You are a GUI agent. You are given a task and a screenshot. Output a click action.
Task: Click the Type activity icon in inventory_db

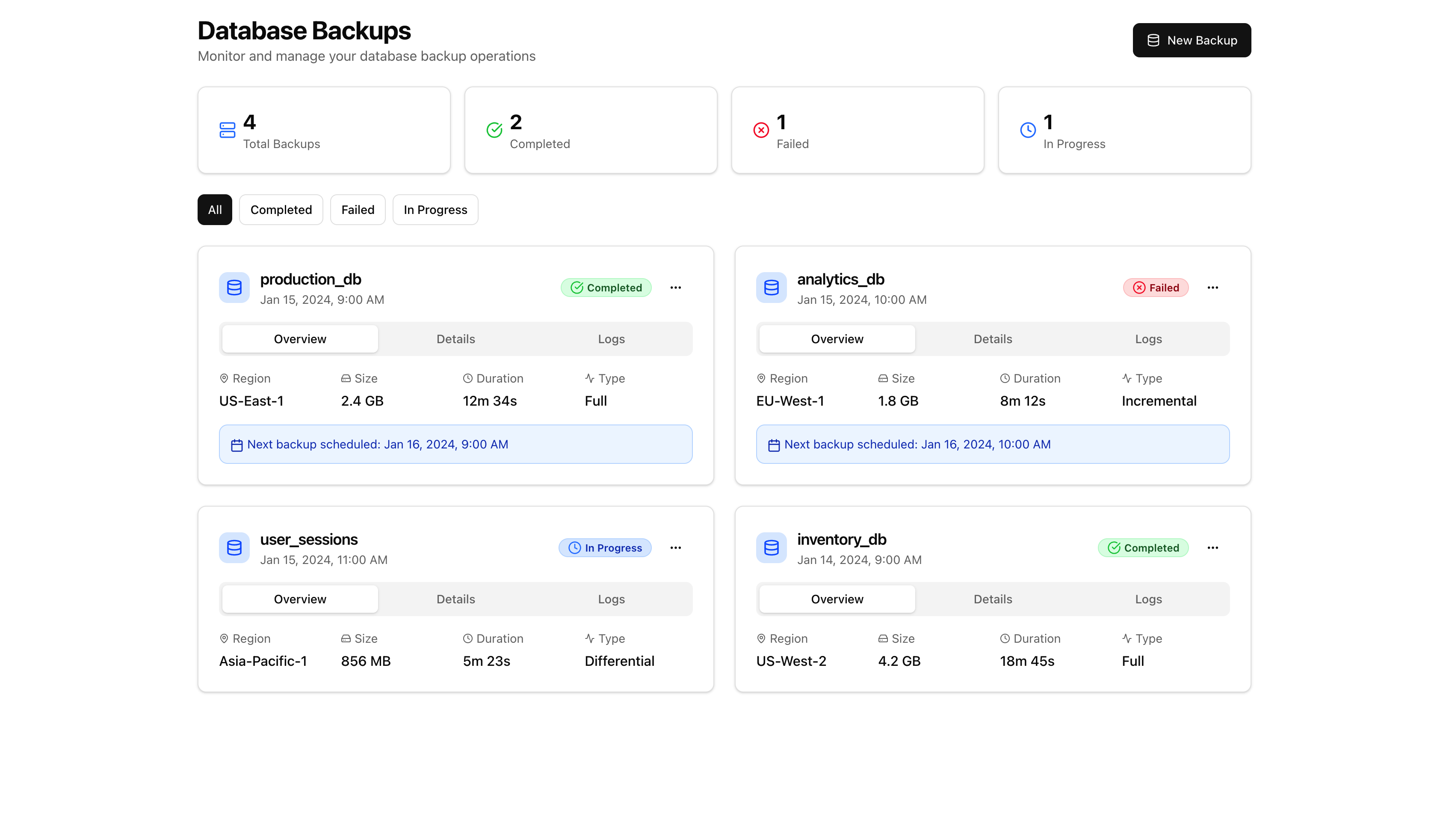[1127, 639]
